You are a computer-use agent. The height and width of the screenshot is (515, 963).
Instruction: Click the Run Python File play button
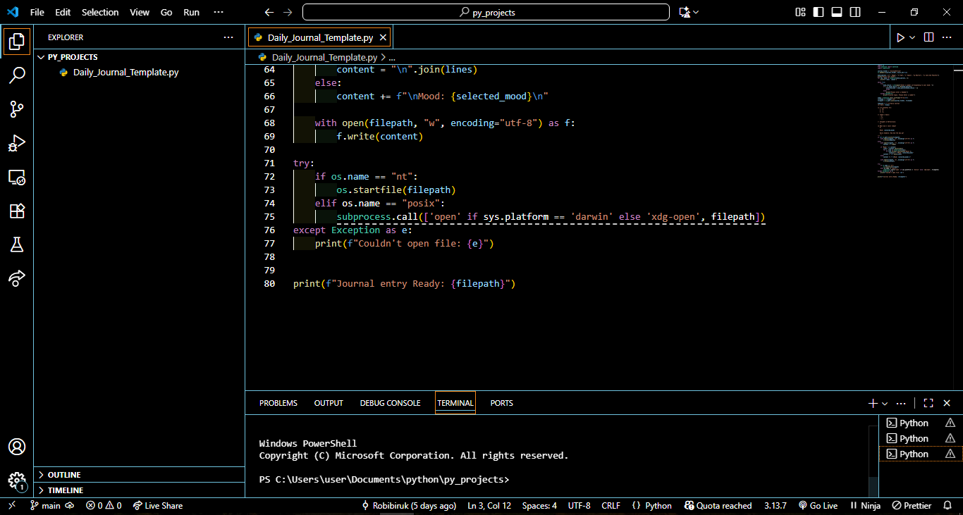(x=900, y=37)
